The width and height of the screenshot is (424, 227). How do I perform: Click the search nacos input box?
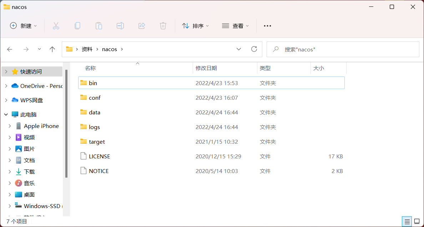click(x=343, y=49)
